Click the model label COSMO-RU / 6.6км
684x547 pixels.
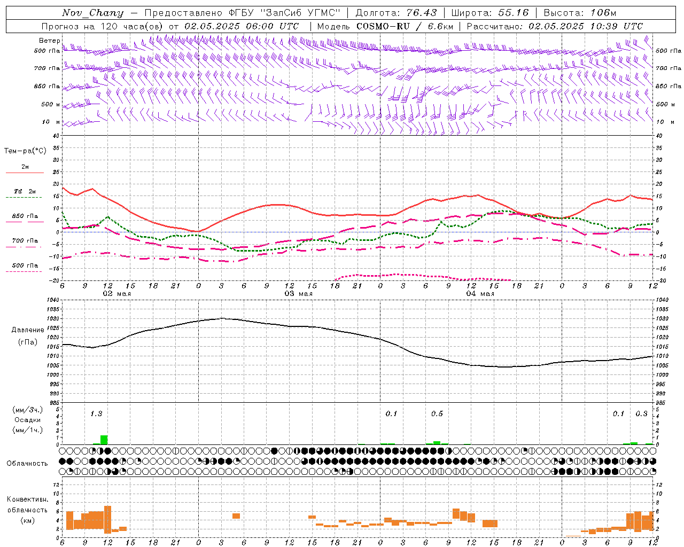click(x=405, y=26)
